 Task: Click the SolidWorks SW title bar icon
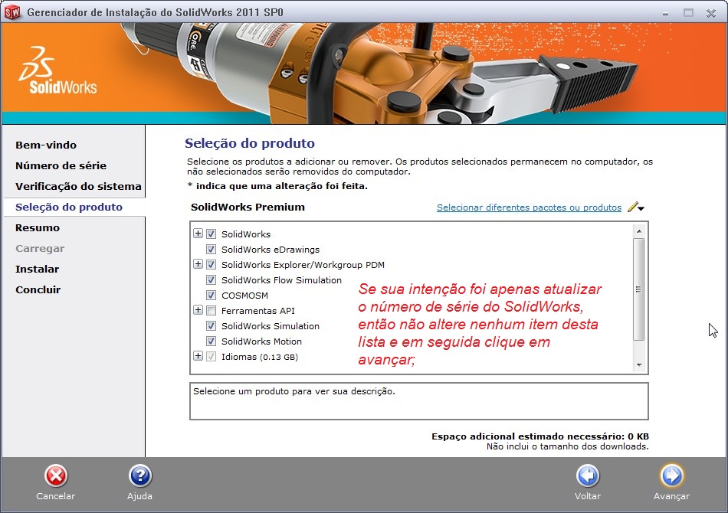pyautogui.click(x=12, y=12)
